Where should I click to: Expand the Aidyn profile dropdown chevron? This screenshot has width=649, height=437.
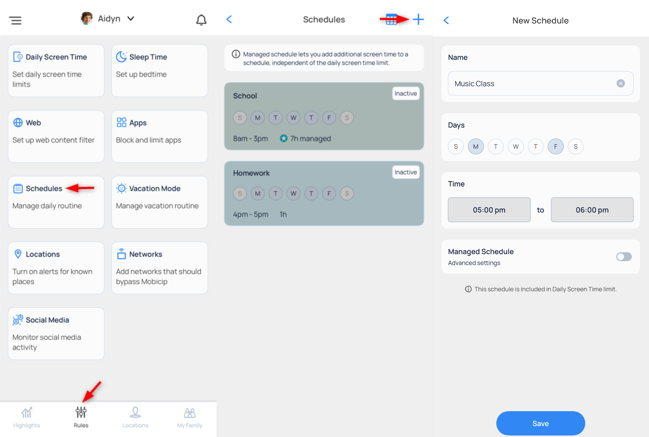pyautogui.click(x=131, y=19)
